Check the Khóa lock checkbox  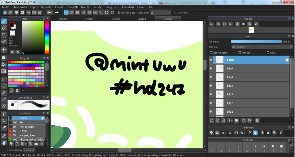[x=268, y=53]
